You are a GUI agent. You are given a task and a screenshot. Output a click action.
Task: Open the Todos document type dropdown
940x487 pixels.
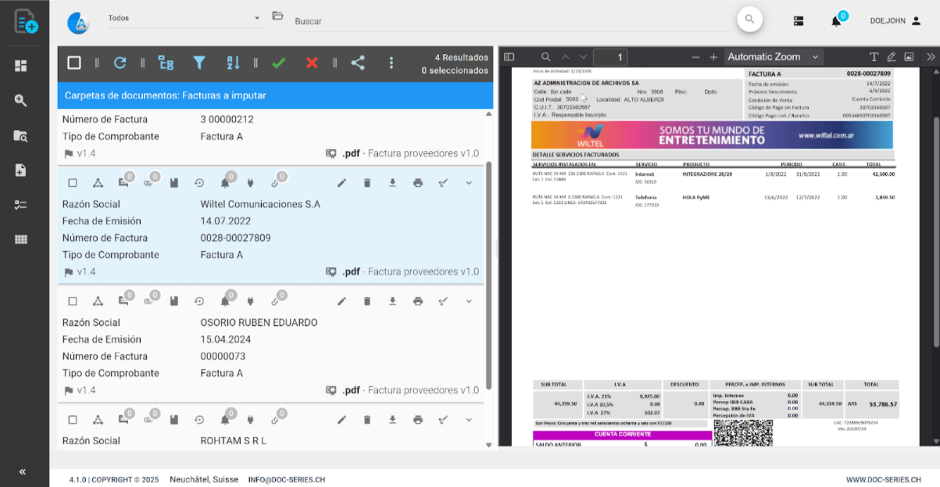(185, 17)
